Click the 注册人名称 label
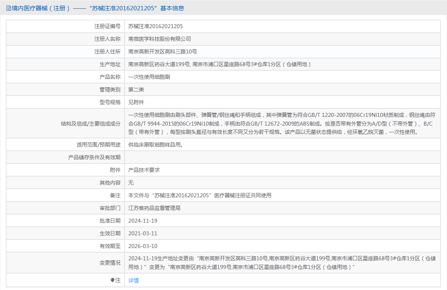Image resolution: width=447 pixels, height=290 pixels. pyautogui.click(x=107, y=39)
